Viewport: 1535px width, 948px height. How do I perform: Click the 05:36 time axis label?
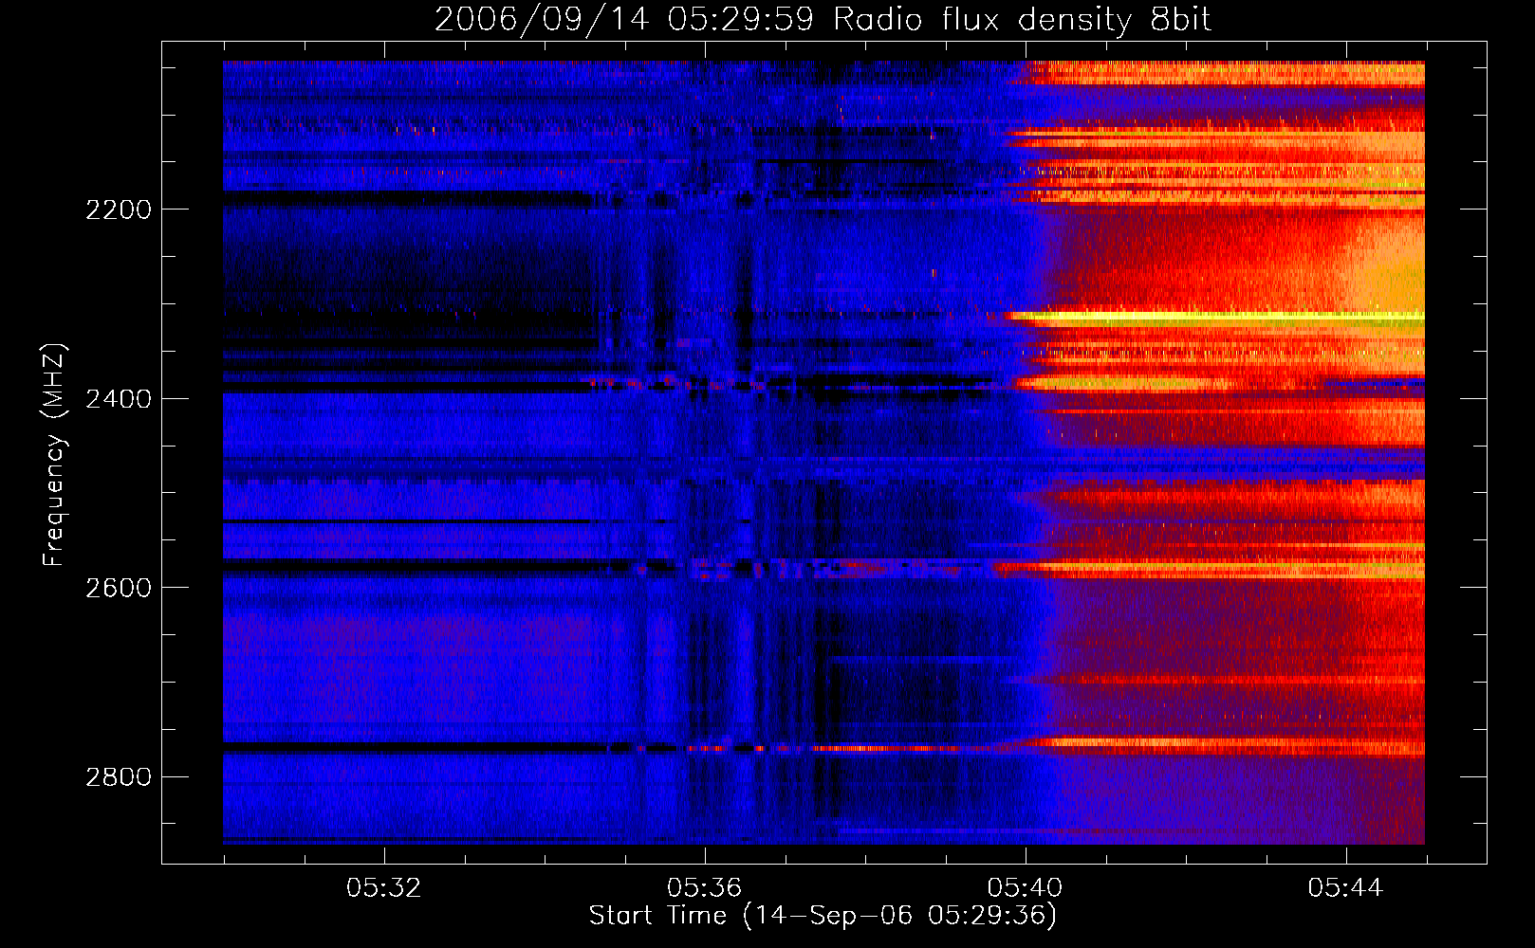(x=704, y=888)
